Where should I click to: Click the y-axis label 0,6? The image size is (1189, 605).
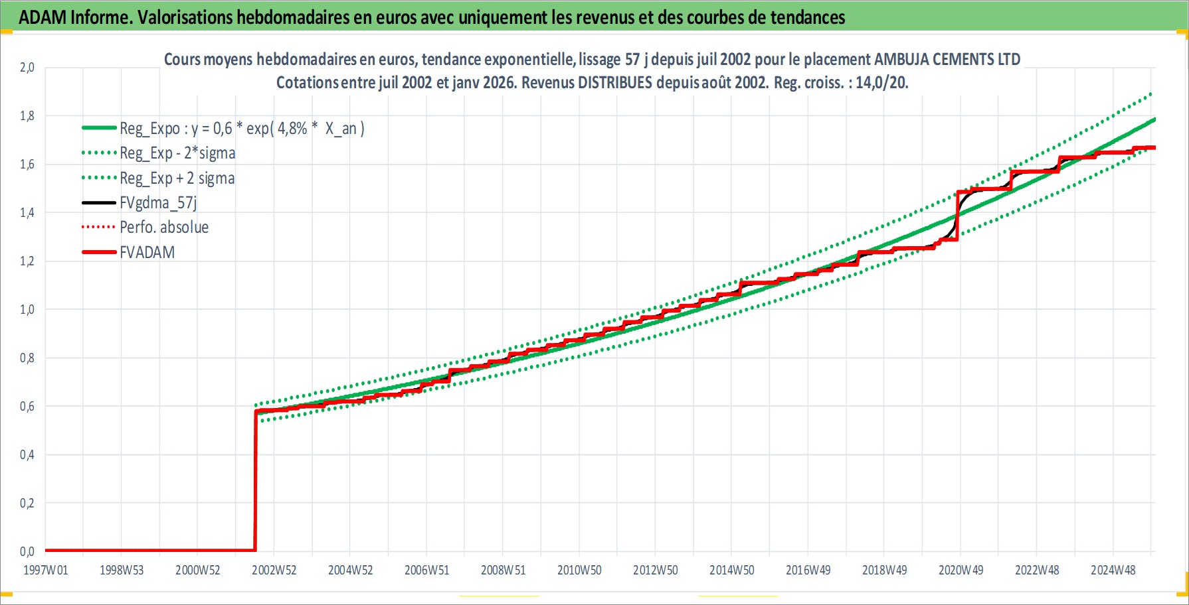[x=27, y=406]
